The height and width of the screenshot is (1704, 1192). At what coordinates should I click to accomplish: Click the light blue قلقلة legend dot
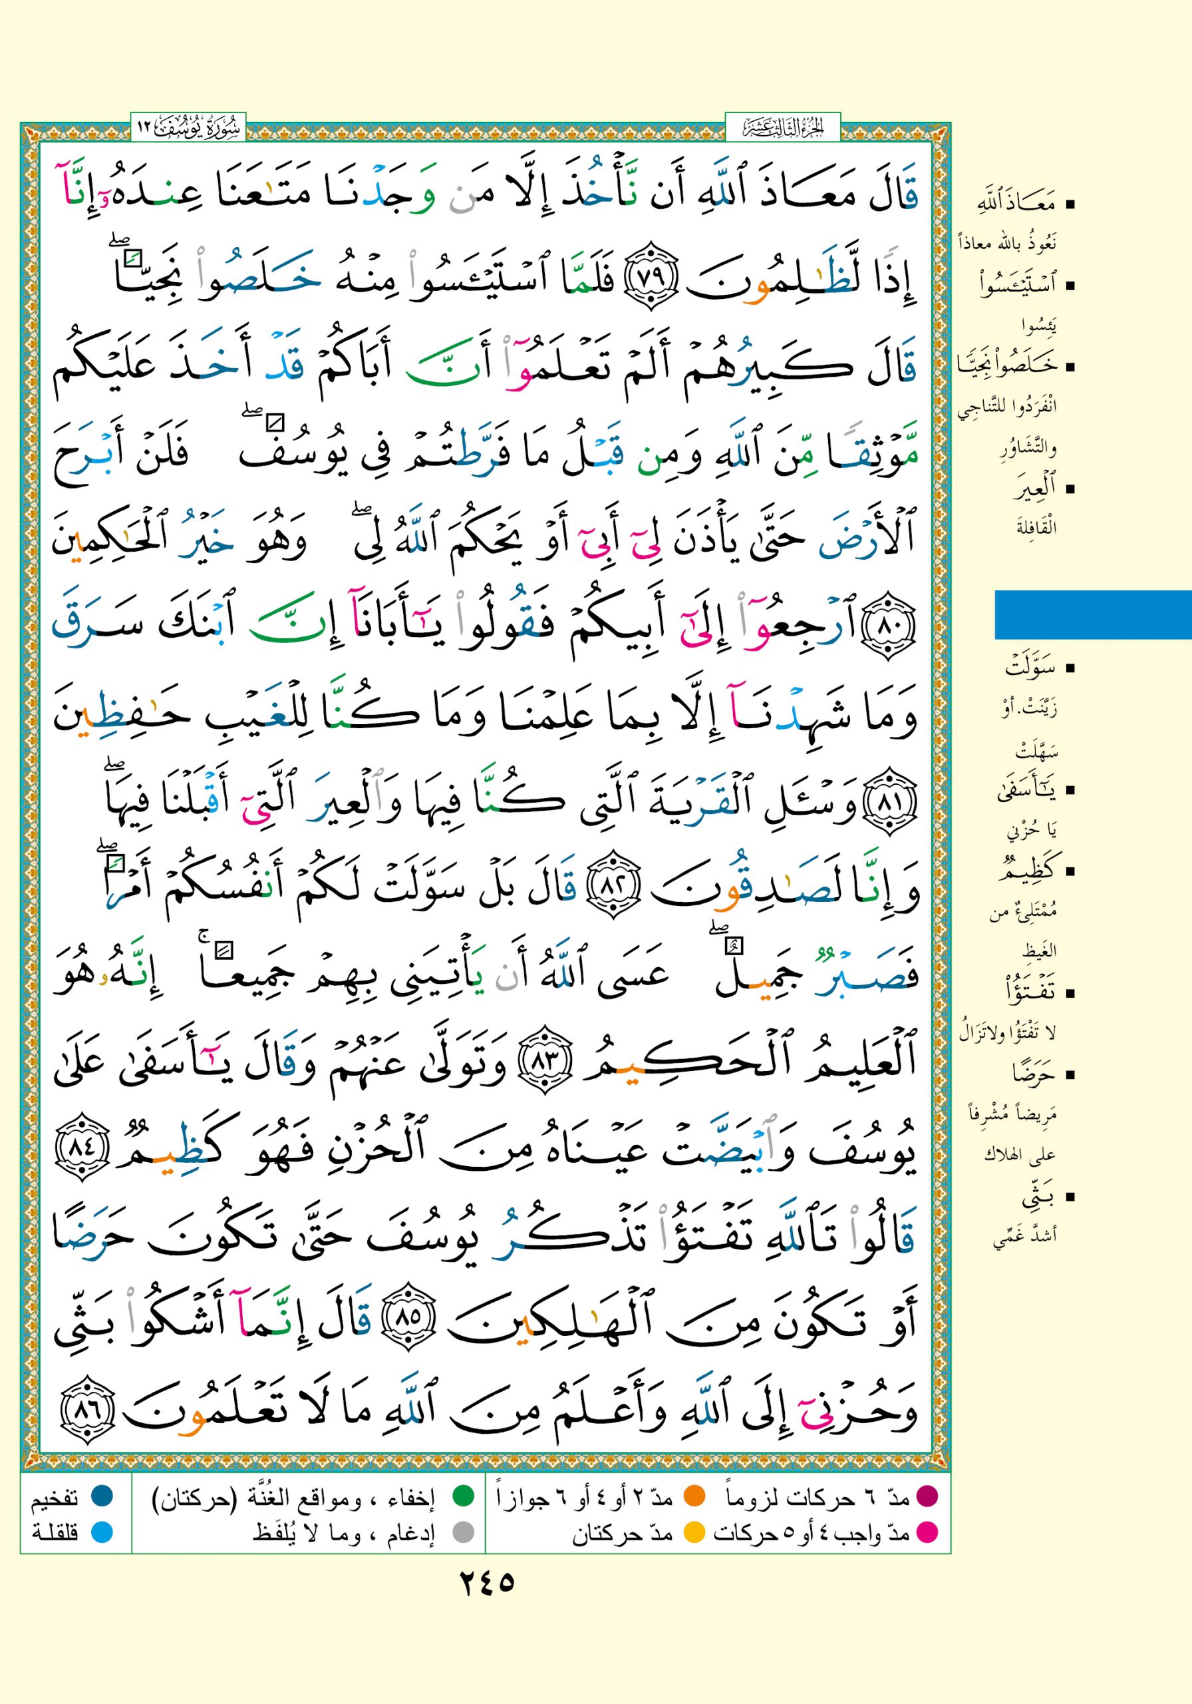tap(102, 1532)
